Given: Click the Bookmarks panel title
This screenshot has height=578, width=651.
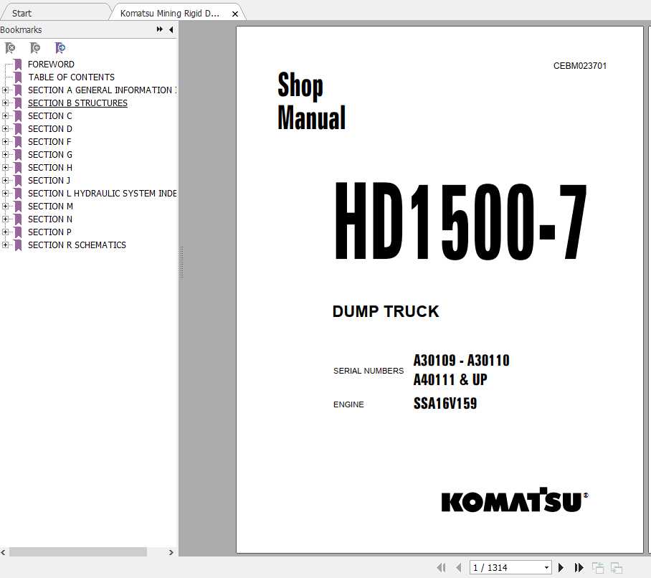Looking at the screenshot, I should click(21, 30).
